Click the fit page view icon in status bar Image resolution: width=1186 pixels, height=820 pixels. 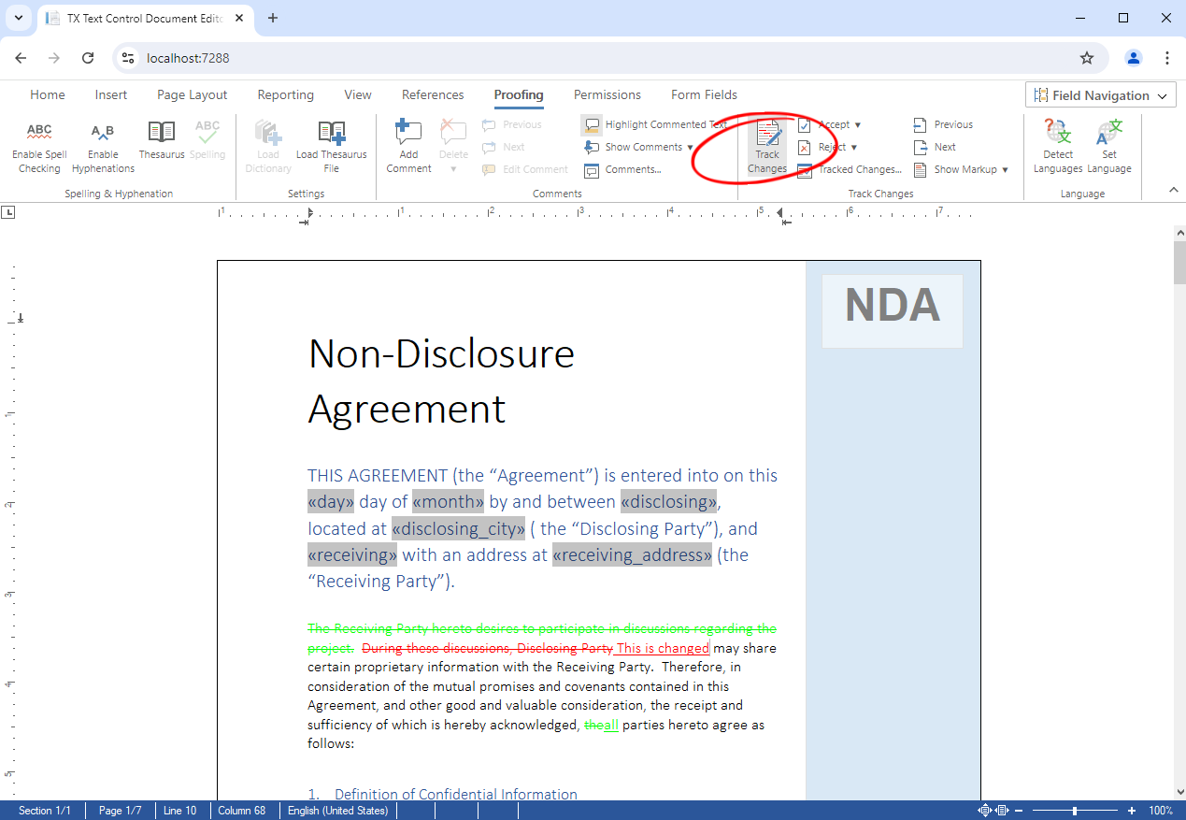tap(984, 811)
